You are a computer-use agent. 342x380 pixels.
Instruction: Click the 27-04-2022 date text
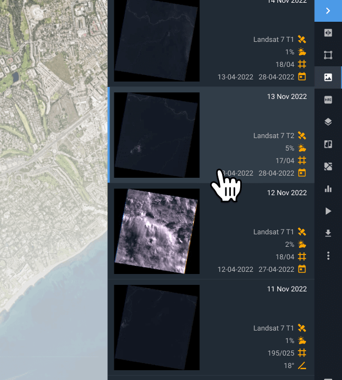coord(276,270)
